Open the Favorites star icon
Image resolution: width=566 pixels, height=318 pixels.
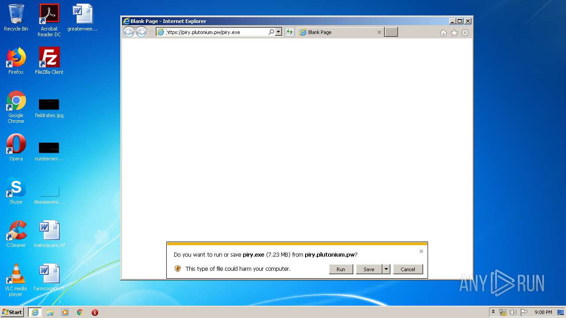(454, 33)
